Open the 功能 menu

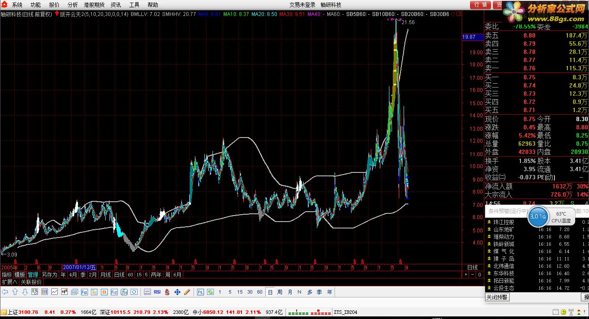click(x=36, y=5)
